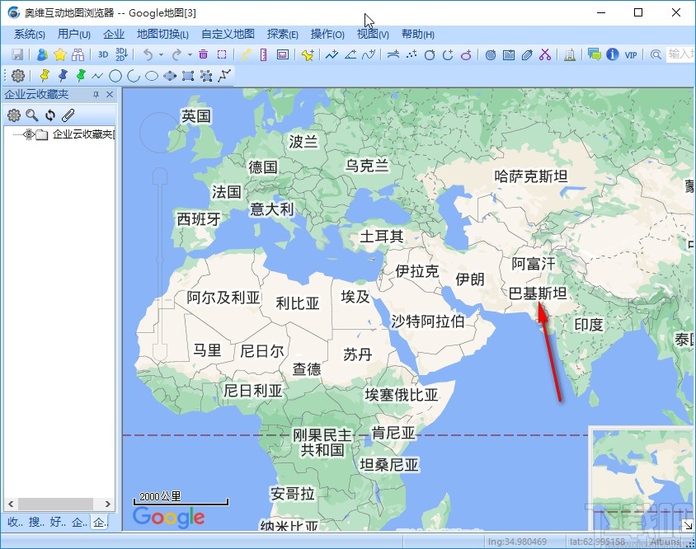Click the add ellipse (purple) icon
This screenshot has height=549, width=696.
(x=466, y=54)
